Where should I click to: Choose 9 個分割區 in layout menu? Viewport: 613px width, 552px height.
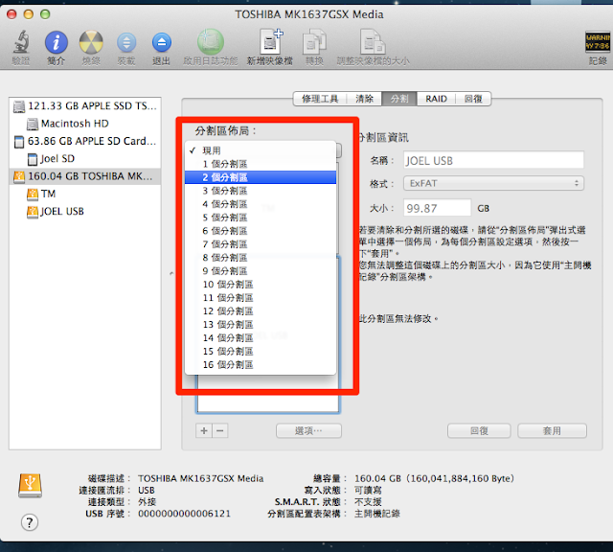click(x=261, y=271)
